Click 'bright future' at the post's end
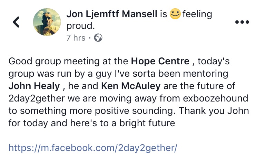This screenshot has height=160, width=256. [147, 123]
